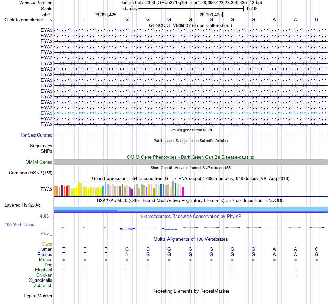328x304 pixels.
Task: Click the dark green bar in GTEx chart
Action: click(176, 190)
